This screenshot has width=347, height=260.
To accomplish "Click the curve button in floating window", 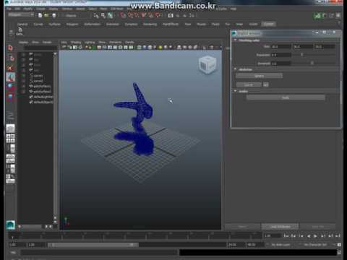I will coord(249,84).
